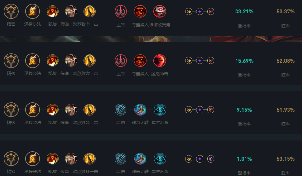302x176 pixels.
Task: Click the Inspiration (启迪) tree icon in third row
Action: [x=121, y=110]
